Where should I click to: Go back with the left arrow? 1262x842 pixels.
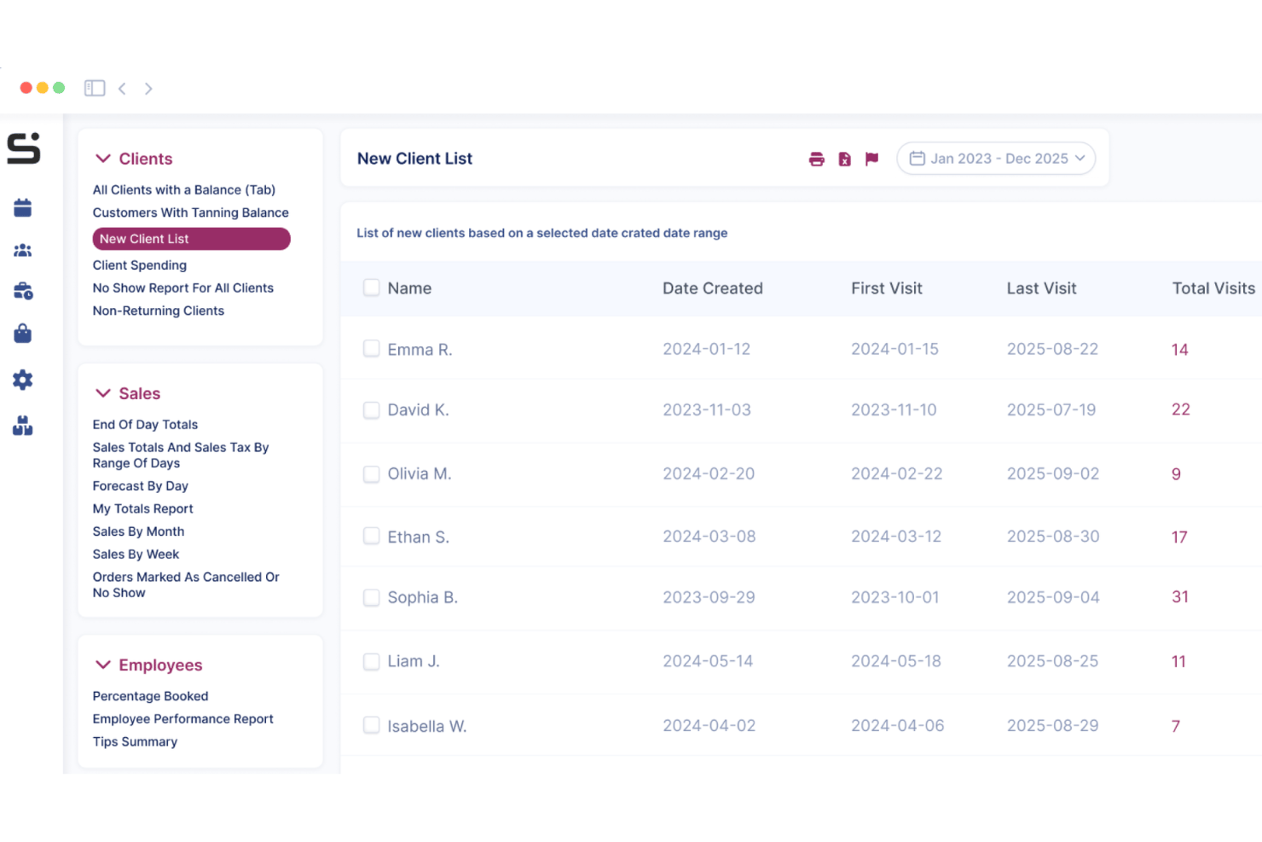[123, 88]
